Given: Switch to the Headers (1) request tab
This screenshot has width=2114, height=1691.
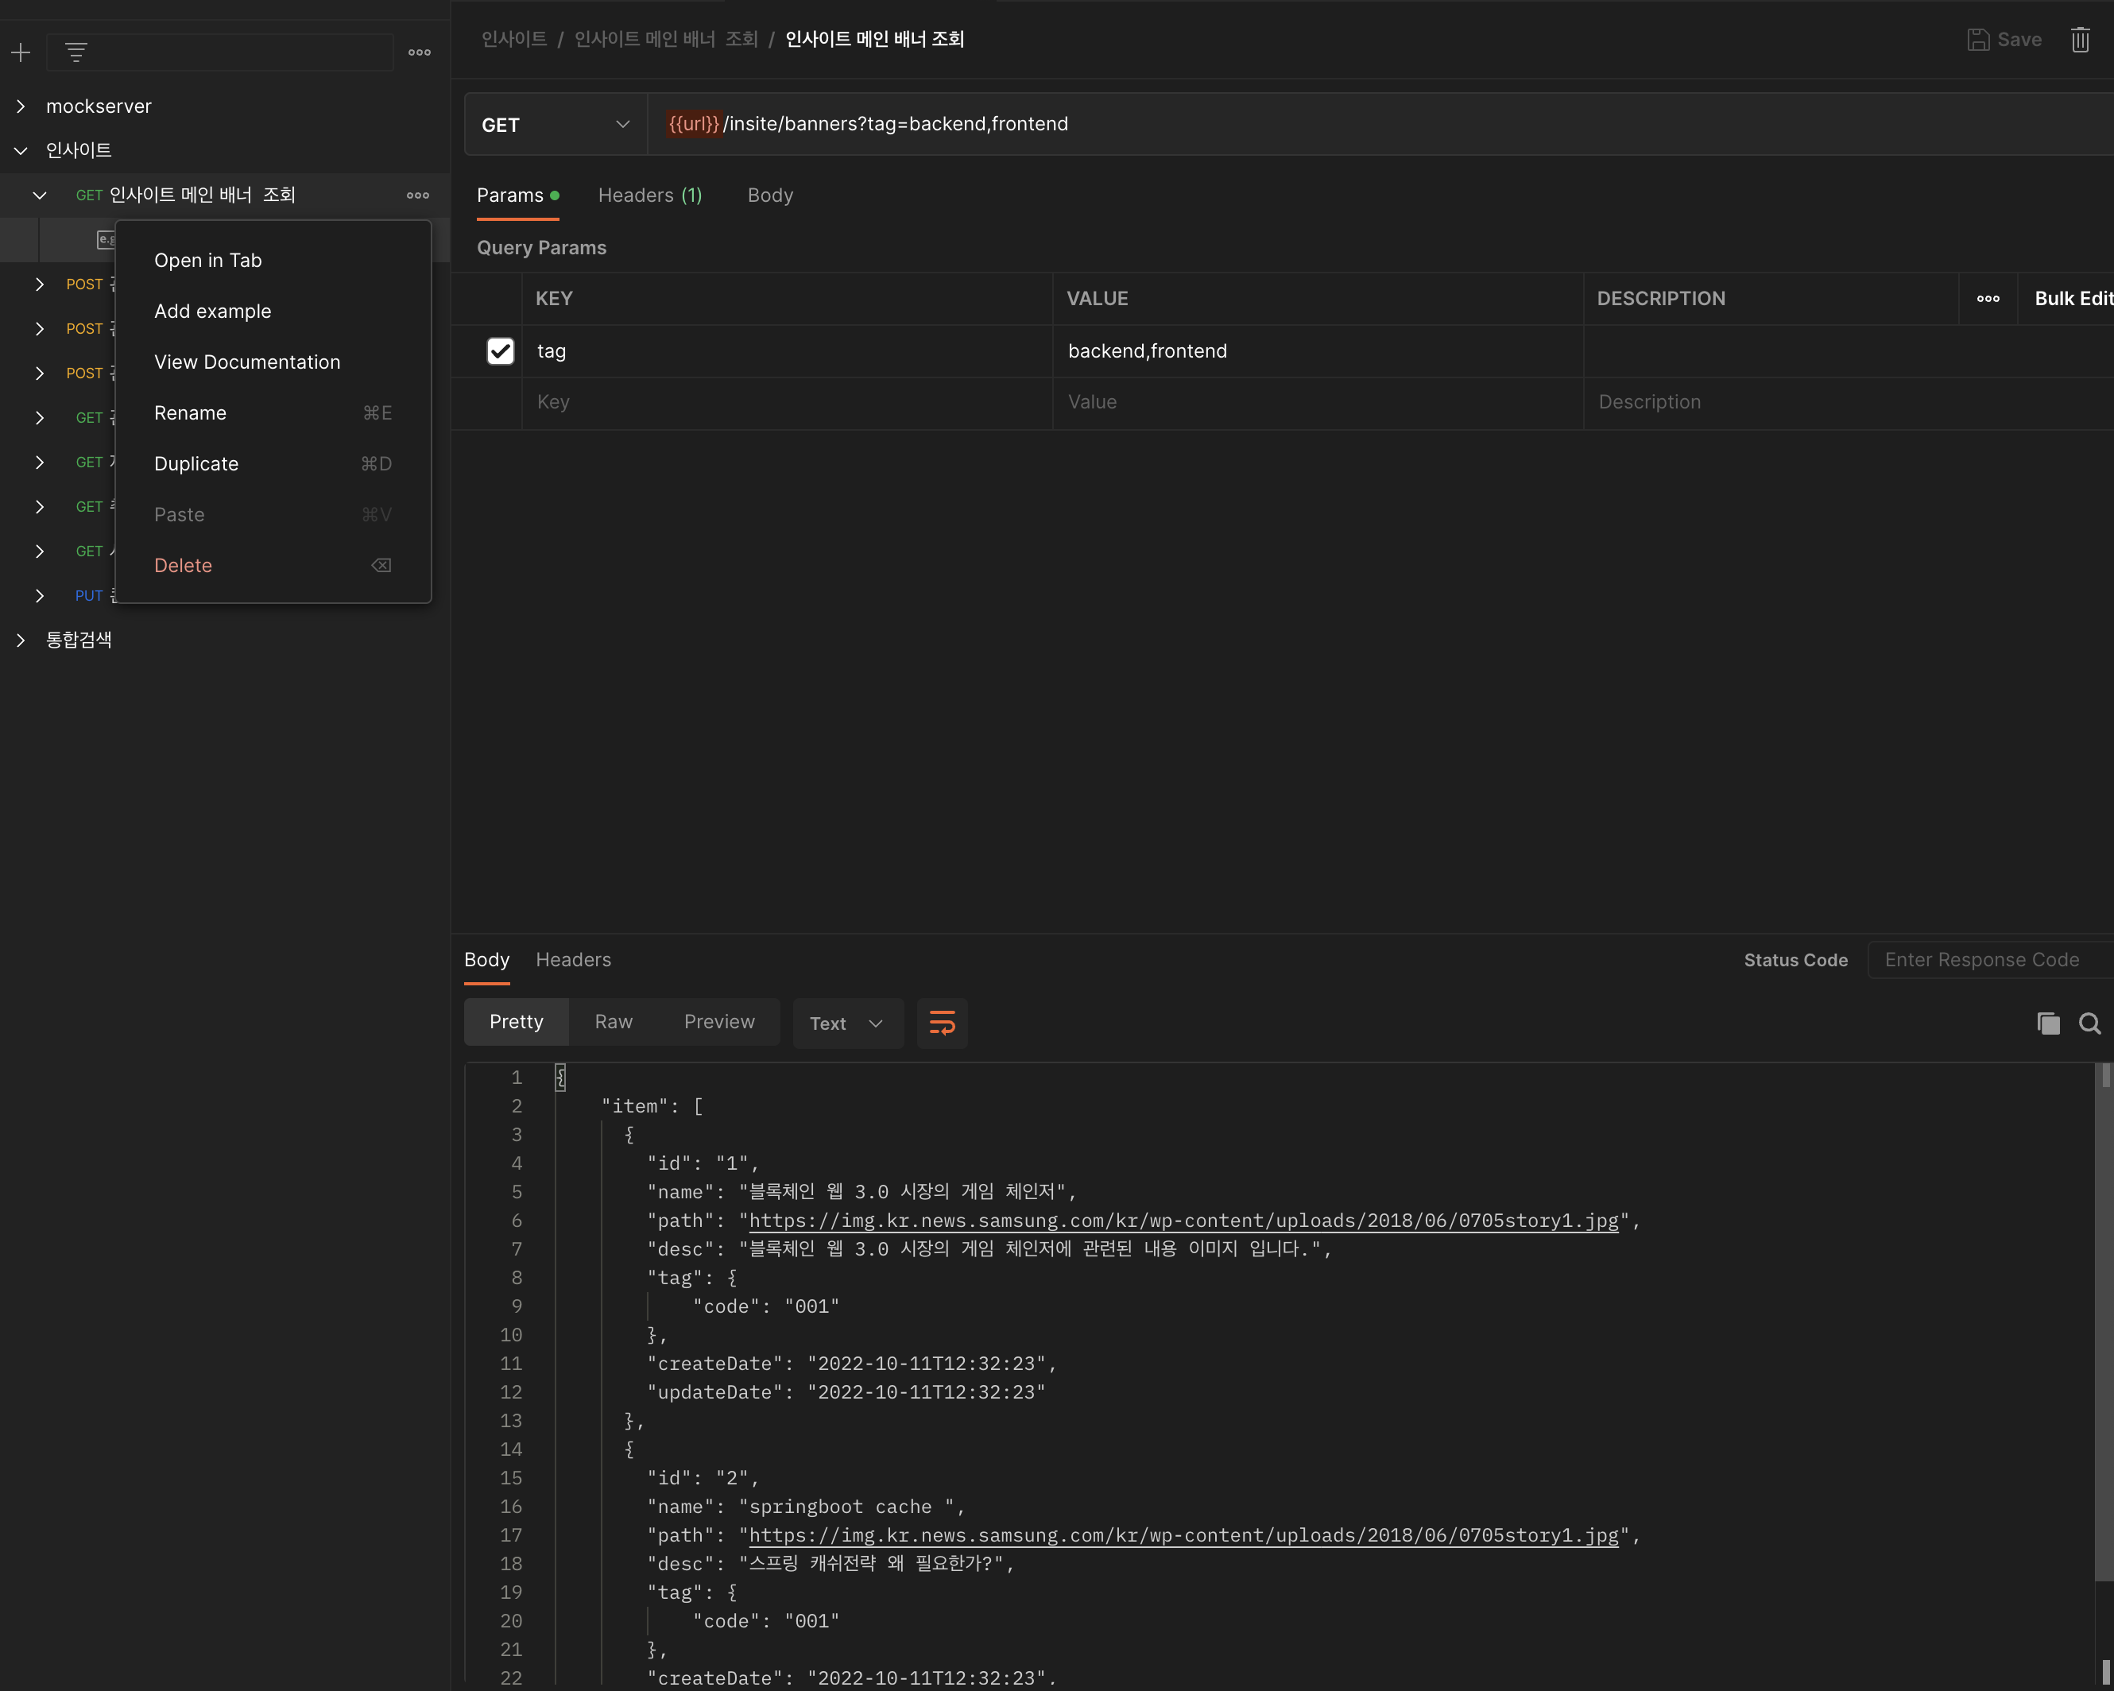Looking at the screenshot, I should click(x=649, y=195).
